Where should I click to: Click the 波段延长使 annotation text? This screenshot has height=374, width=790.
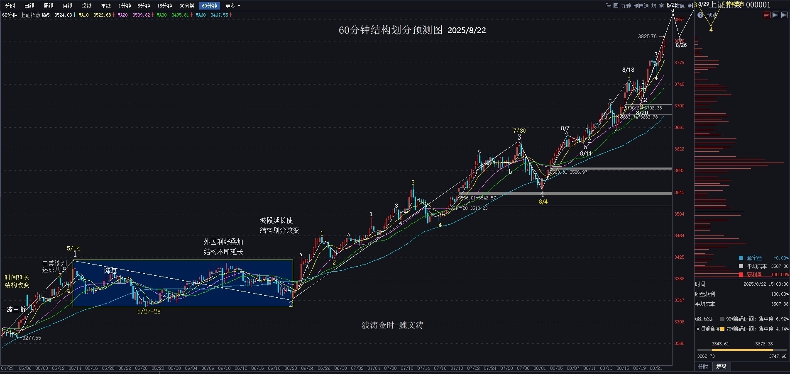coord(276,220)
